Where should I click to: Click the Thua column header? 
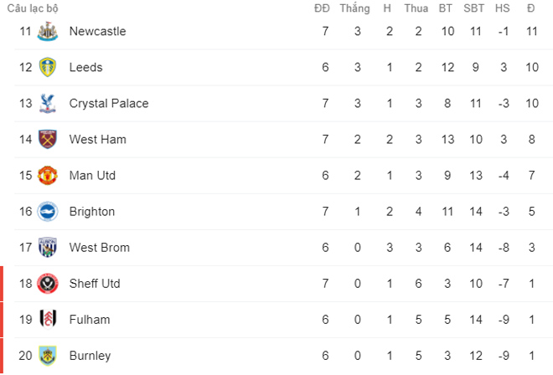point(416,8)
